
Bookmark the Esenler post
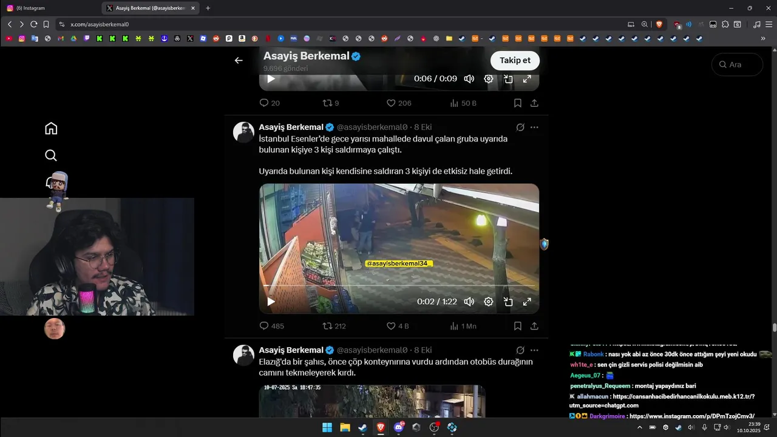(x=518, y=326)
